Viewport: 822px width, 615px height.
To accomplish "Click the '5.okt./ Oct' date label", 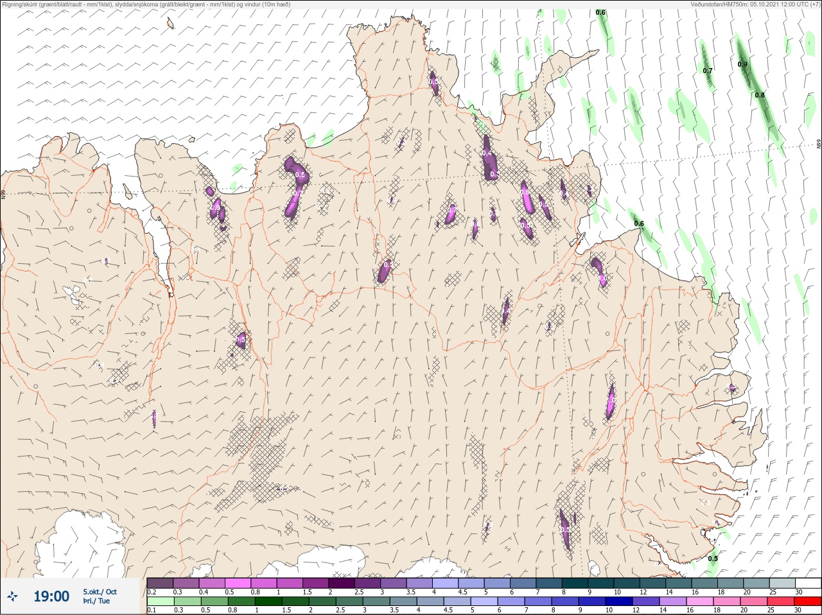I will pyautogui.click(x=100, y=592).
